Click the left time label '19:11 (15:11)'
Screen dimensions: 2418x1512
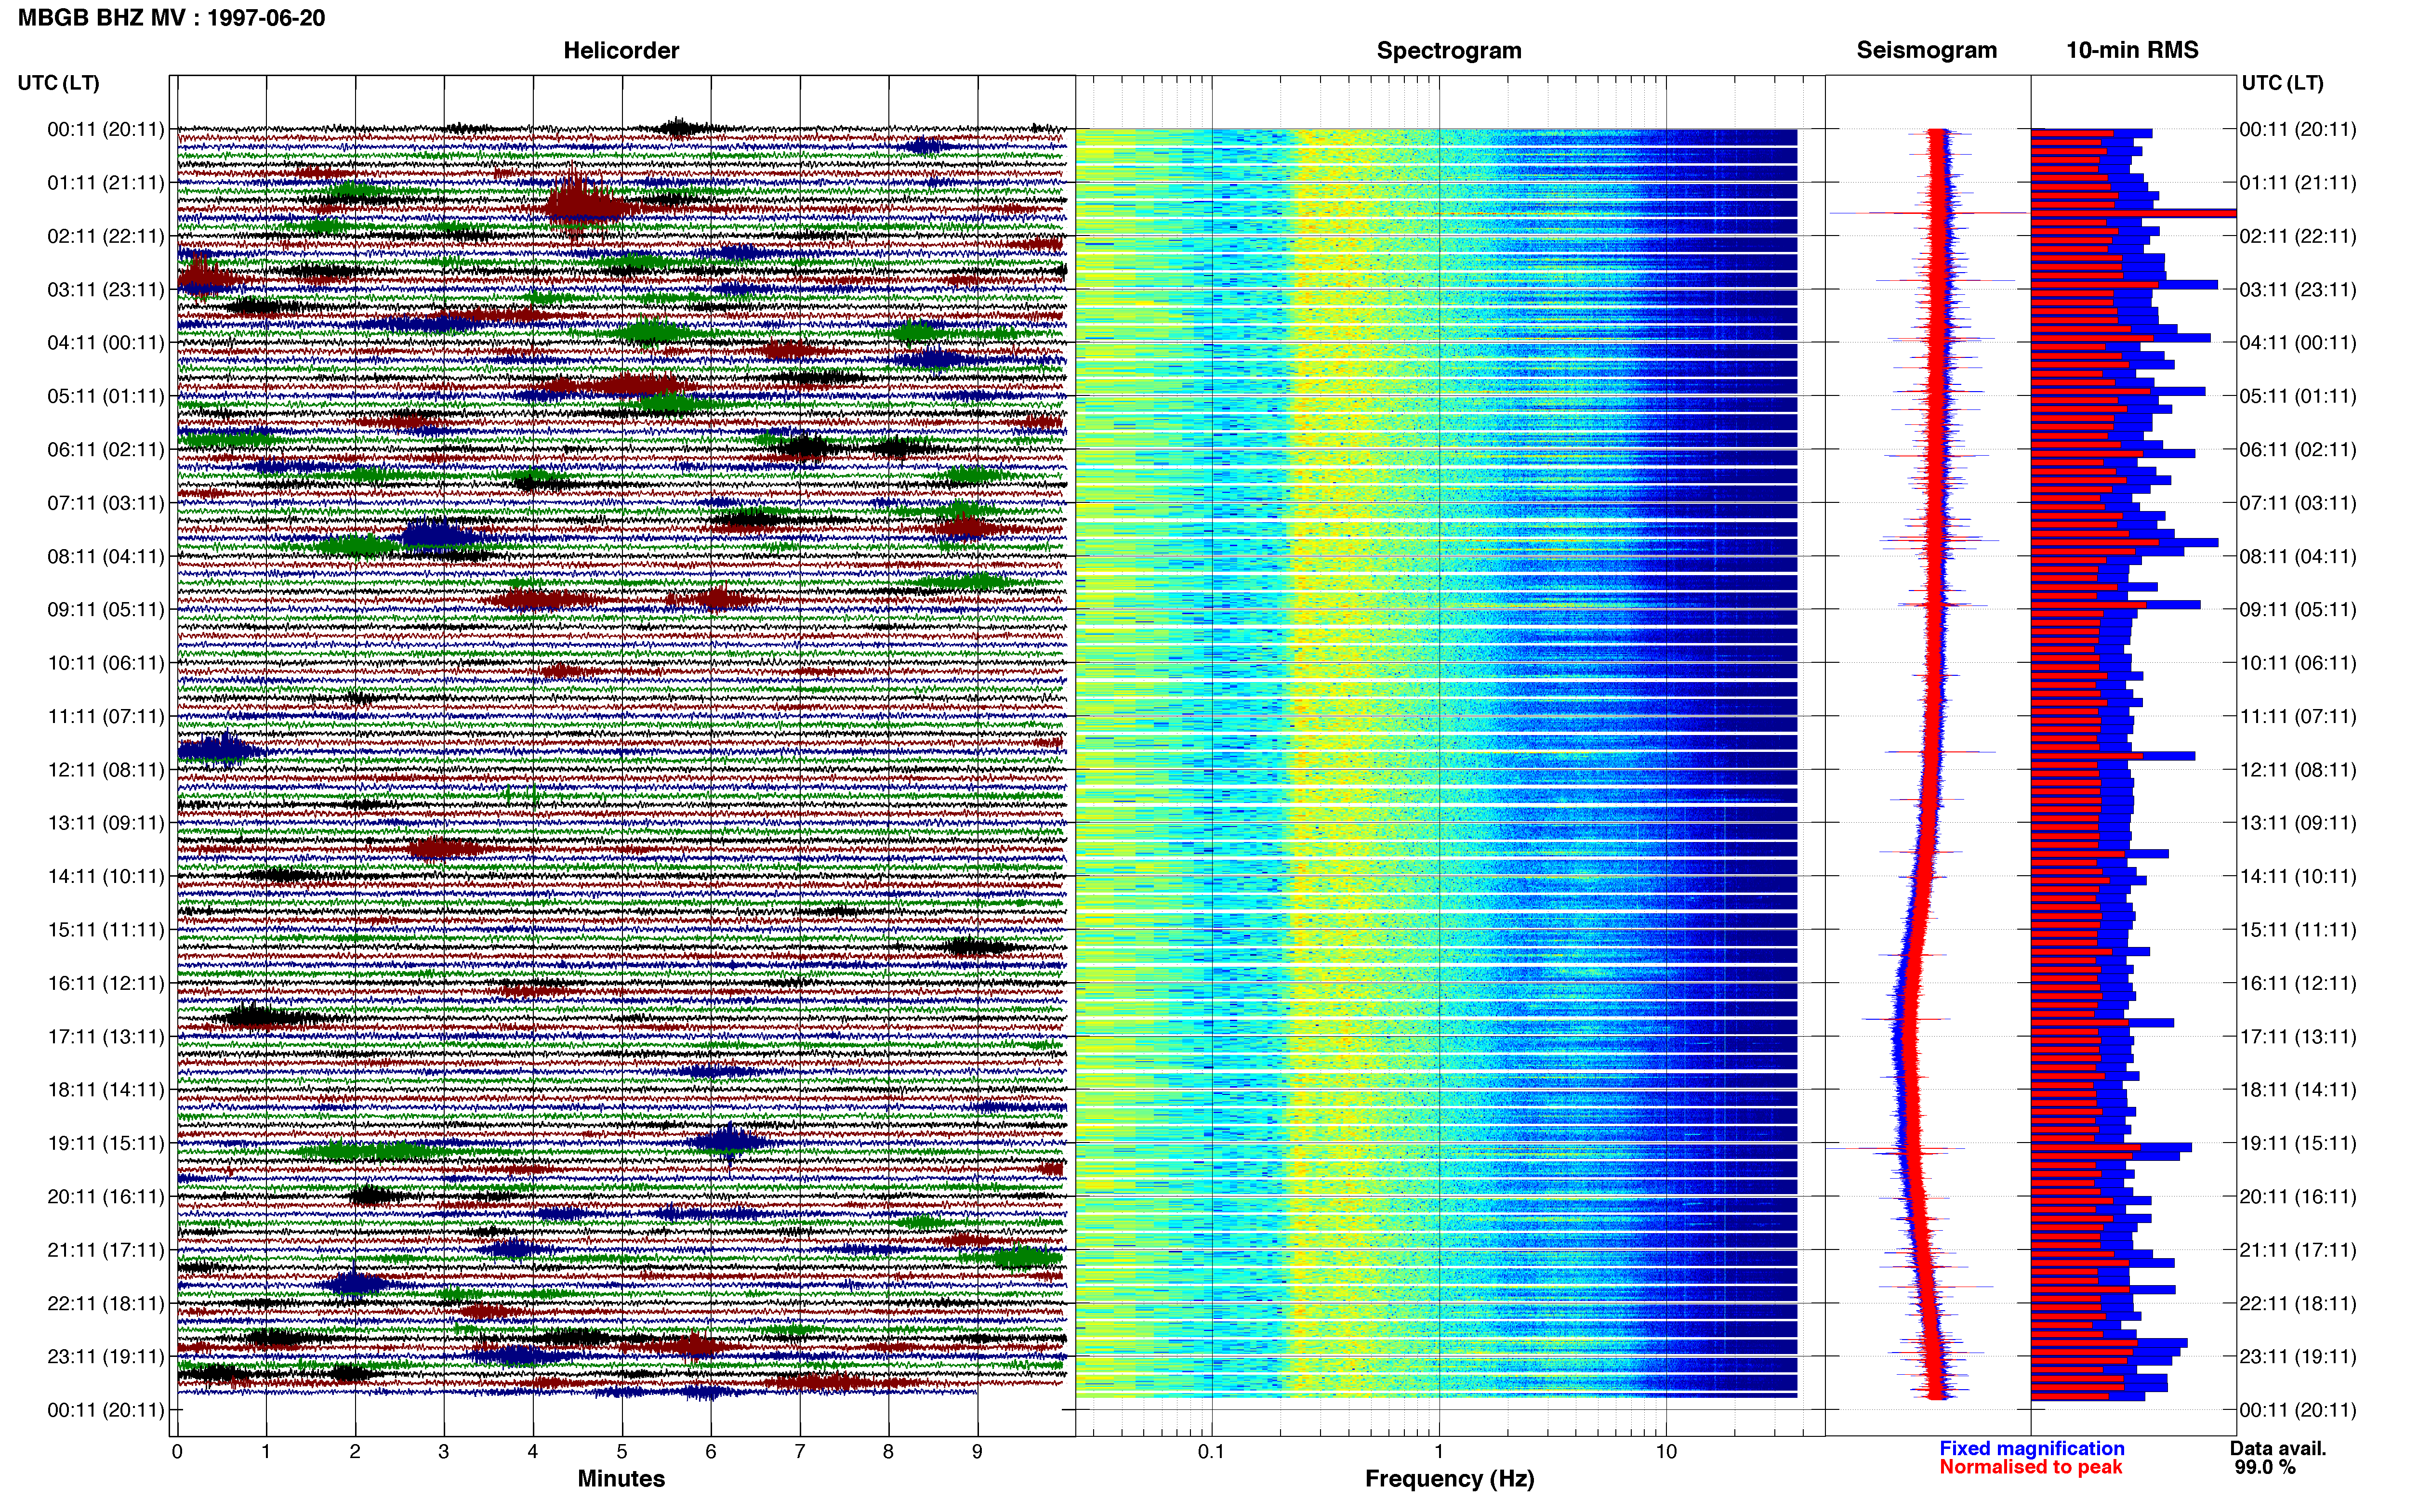[x=106, y=1143]
